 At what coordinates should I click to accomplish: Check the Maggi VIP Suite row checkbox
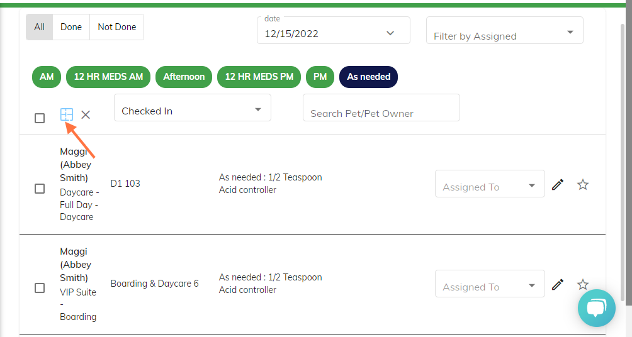(40, 288)
